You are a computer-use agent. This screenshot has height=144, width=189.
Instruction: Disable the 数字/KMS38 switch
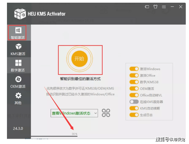point(134,82)
